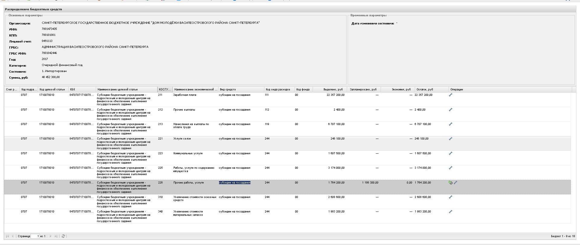Screen dimensions: 580x245
Task: Go to the next page arrow
Action: (50, 236)
